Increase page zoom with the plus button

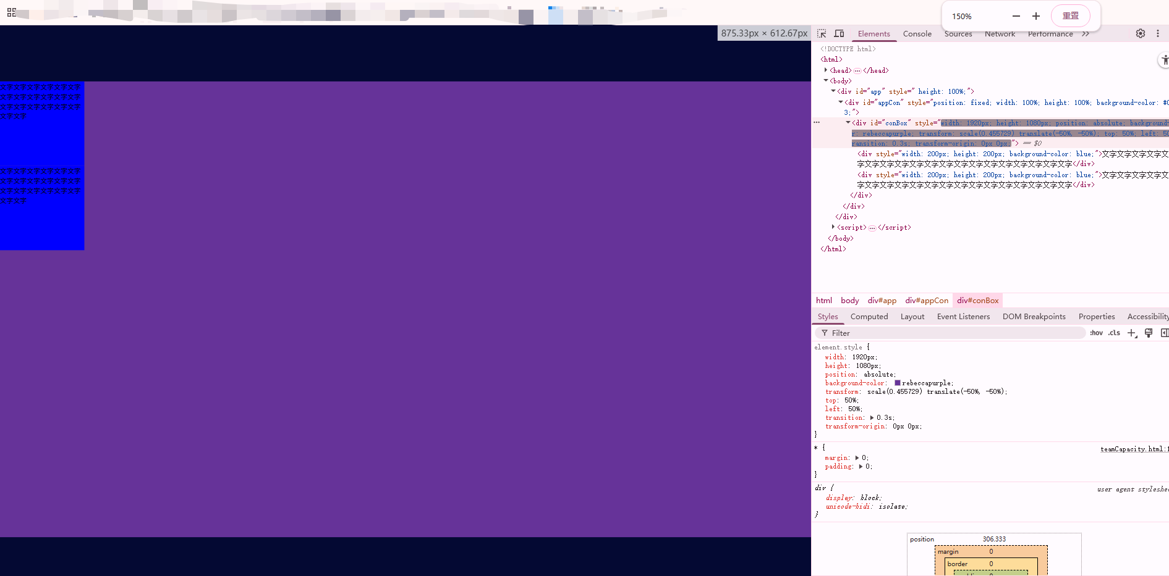[x=1036, y=16]
